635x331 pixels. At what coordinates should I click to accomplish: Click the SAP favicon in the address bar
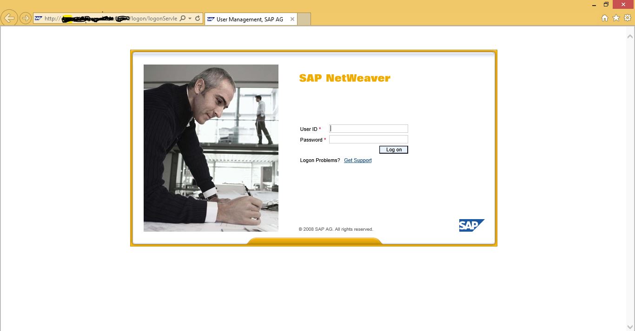click(38, 18)
